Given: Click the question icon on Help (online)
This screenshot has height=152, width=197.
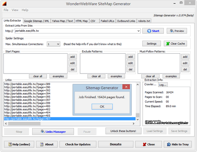Looking at the screenshot, I should click(x=10, y=144).
